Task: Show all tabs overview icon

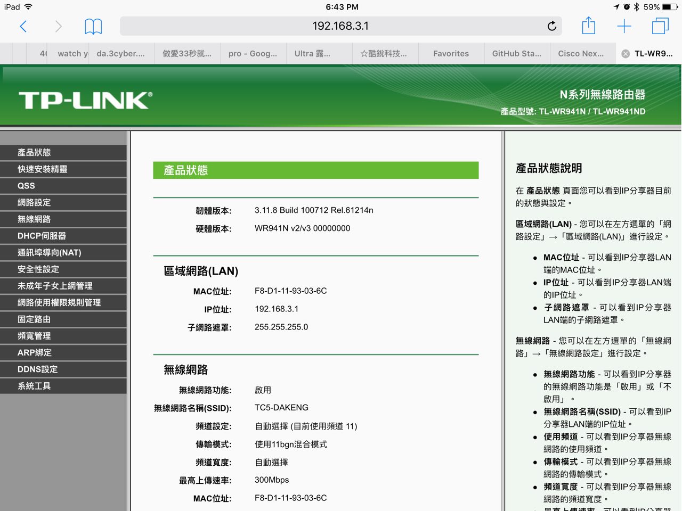Action: pos(660,26)
